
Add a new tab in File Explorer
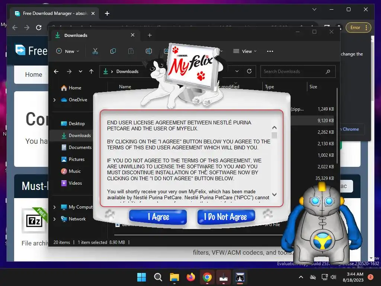tap(150, 35)
